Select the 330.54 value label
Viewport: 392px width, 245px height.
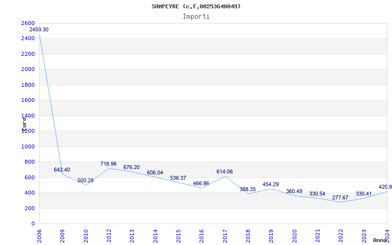click(317, 194)
